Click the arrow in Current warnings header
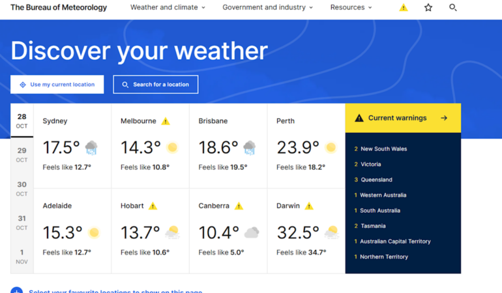This screenshot has height=293, width=502. [444, 118]
